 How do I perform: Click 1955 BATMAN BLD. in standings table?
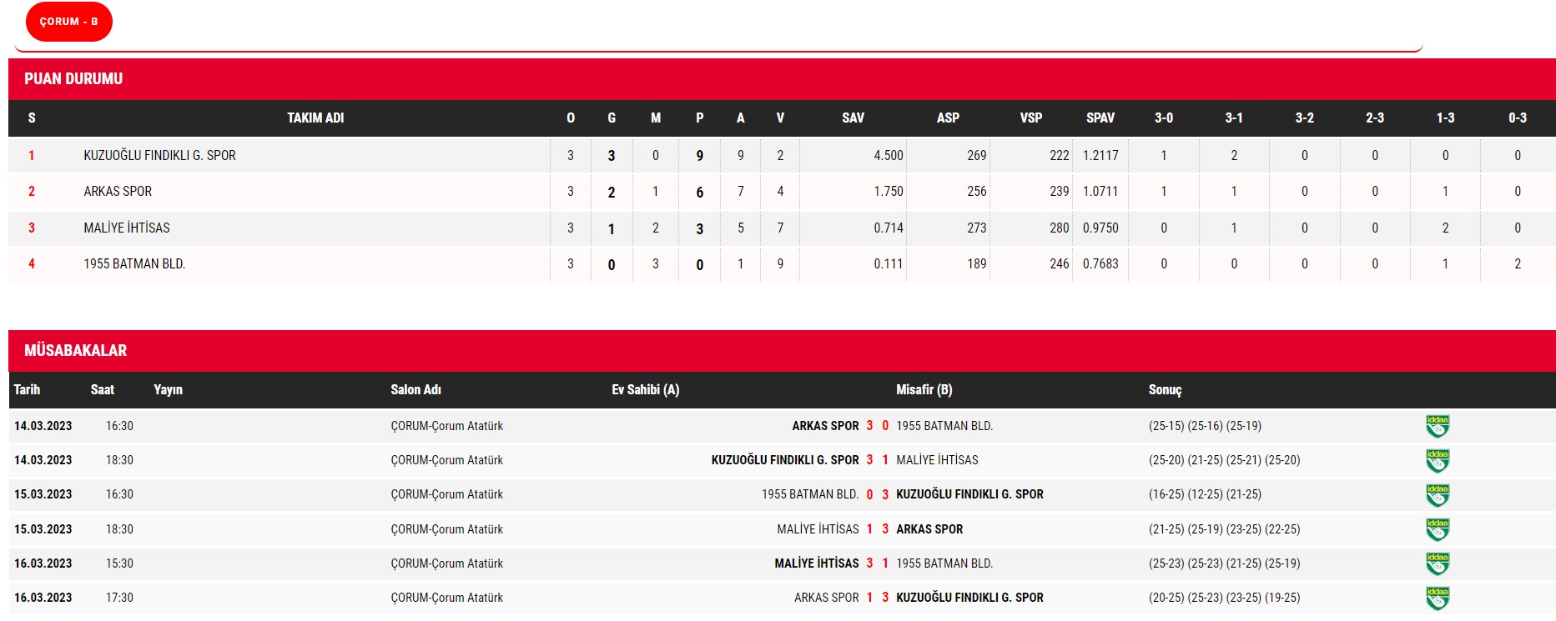[134, 264]
